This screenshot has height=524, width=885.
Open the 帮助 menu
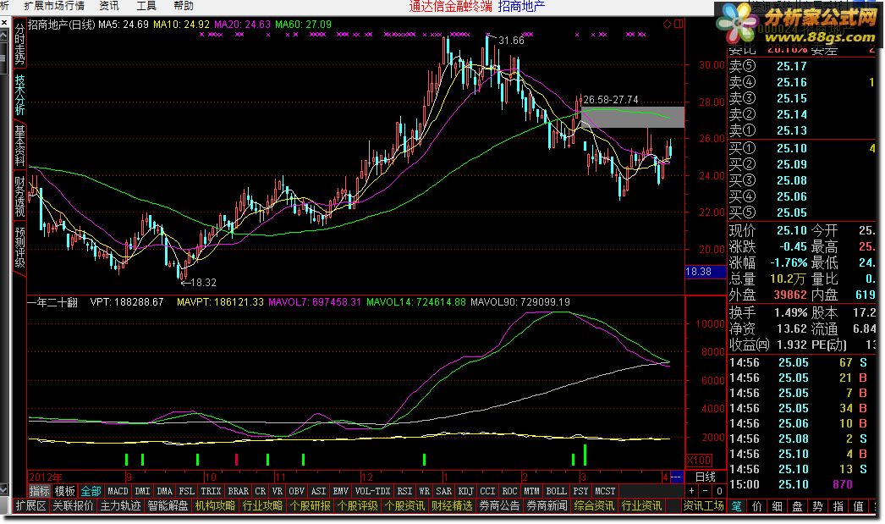coord(184,6)
